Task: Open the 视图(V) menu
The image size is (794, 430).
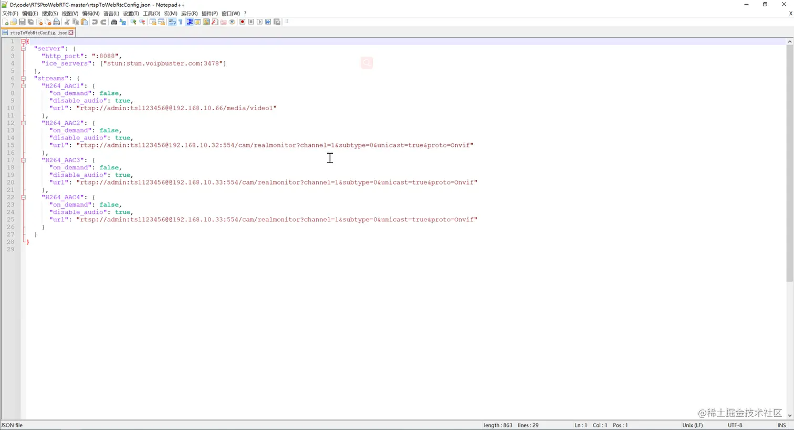Action: click(70, 14)
